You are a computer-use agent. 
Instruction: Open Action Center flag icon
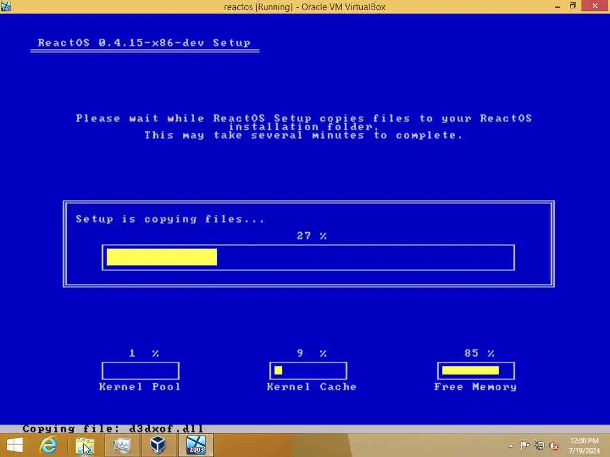pyautogui.click(x=525, y=445)
